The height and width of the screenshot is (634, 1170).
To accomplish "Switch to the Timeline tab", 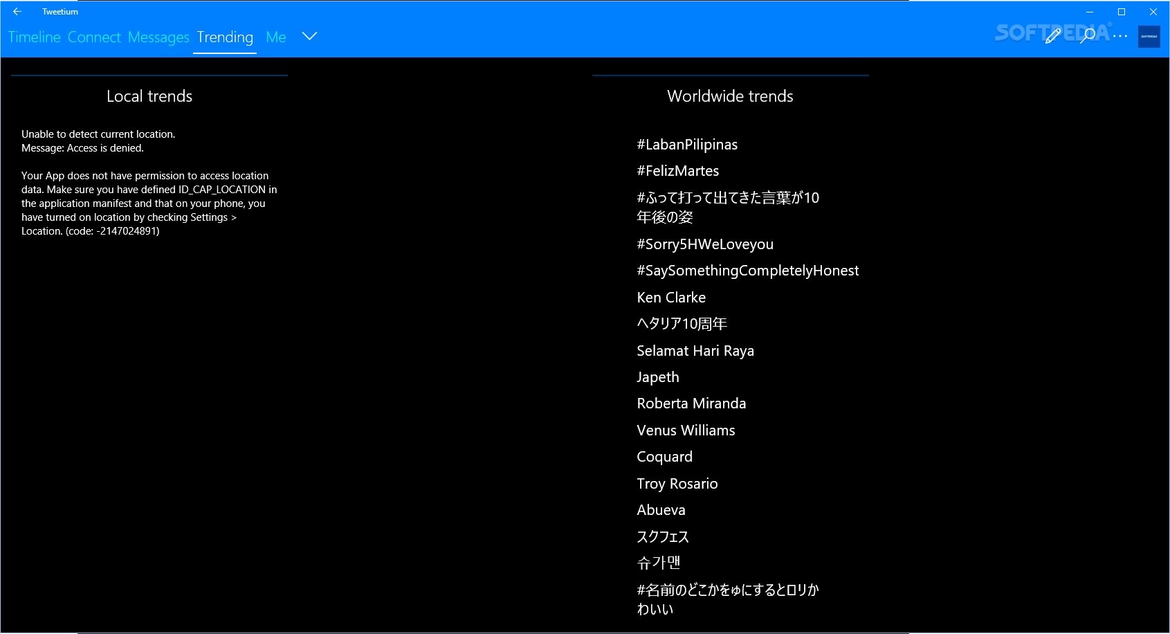I will 35,37.
